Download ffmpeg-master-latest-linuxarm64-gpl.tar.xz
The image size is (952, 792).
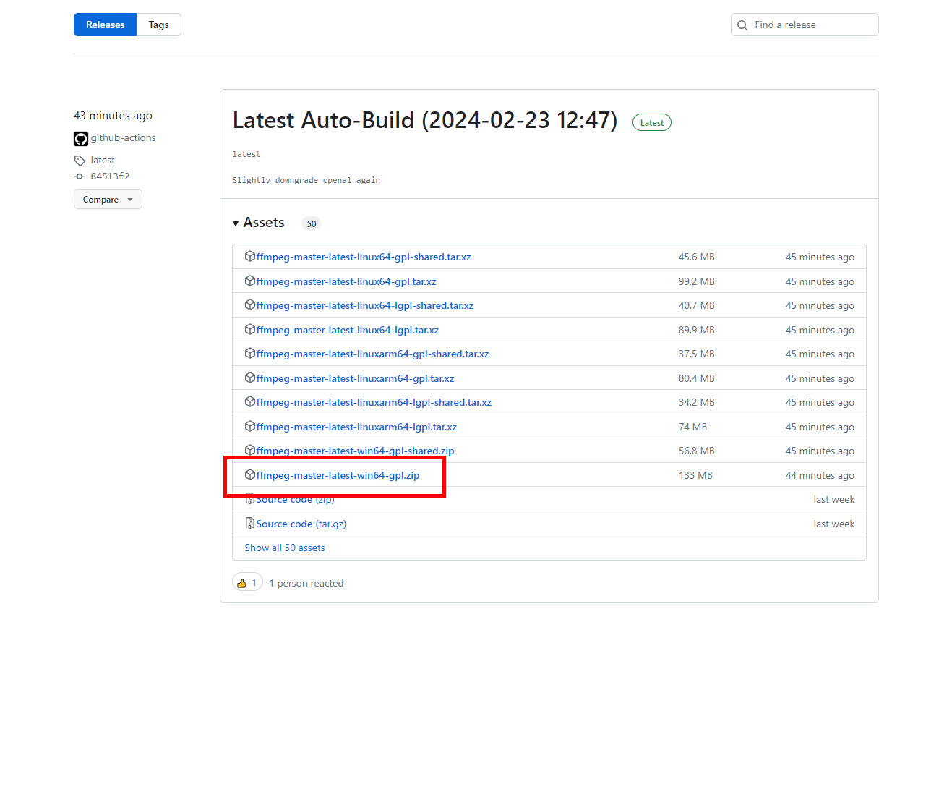[x=355, y=378]
